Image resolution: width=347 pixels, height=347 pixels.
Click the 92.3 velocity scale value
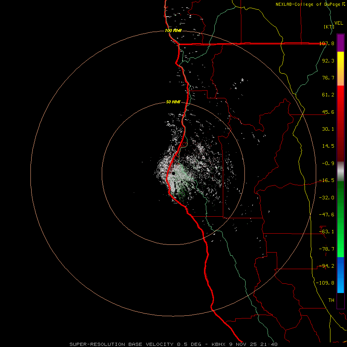pyautogui.click(x=328, y=61)
